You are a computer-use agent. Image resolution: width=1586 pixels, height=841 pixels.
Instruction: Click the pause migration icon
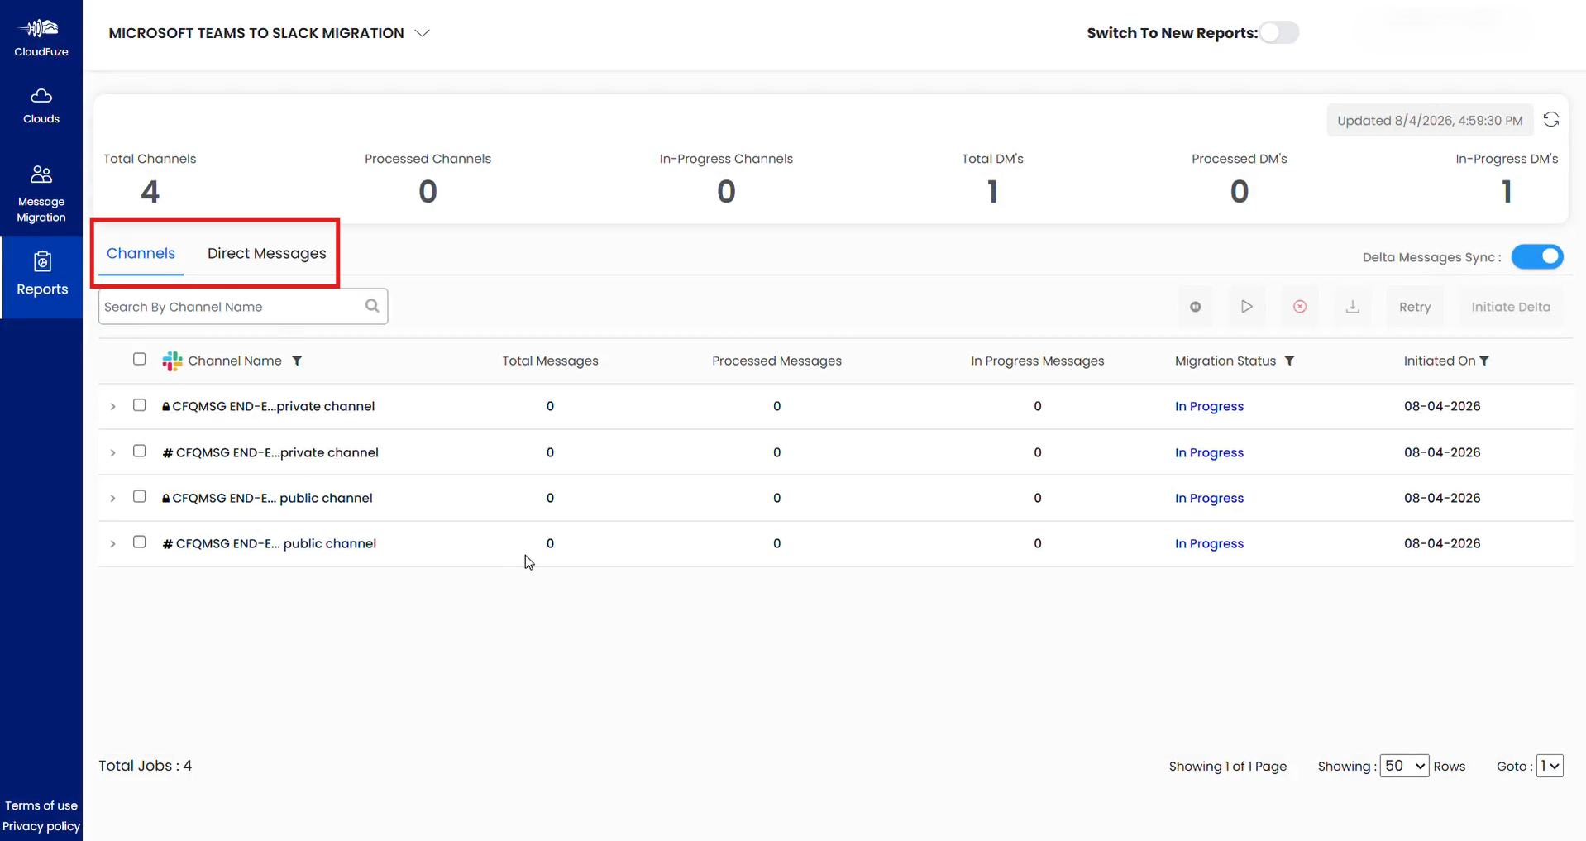[1195, 307]
